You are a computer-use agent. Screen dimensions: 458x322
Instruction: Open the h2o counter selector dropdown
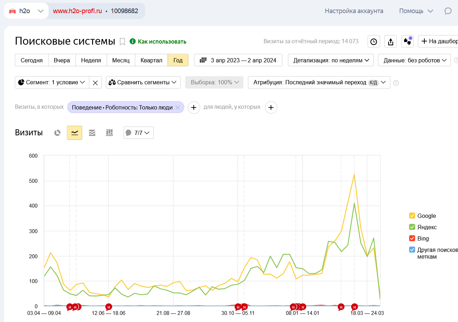[x=26, y=11]
